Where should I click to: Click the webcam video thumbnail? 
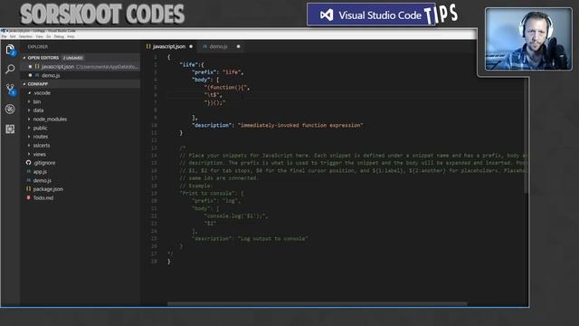click(528, 39)
